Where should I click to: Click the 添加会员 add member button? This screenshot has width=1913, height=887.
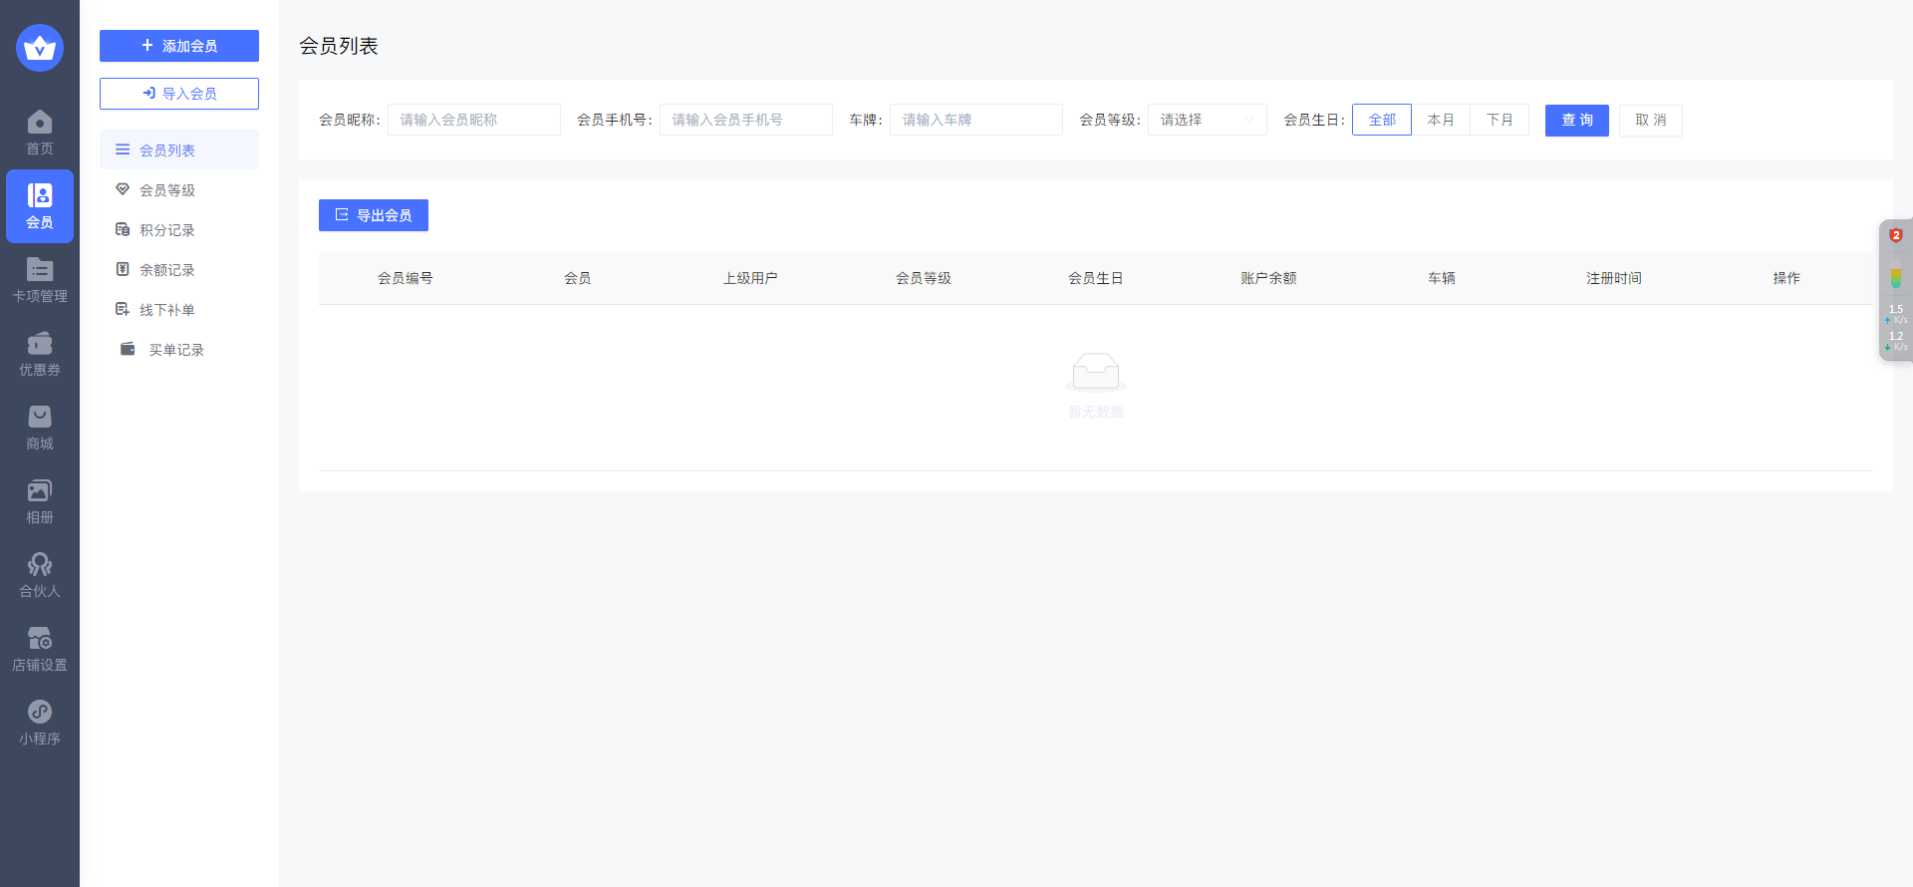coord(179,46)
